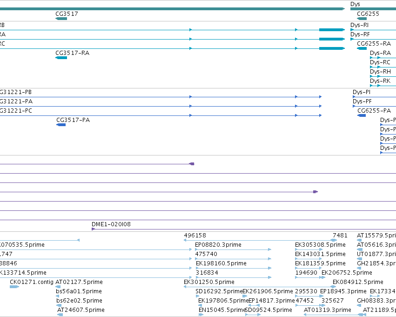Click protein label G31221-PC
Screen dimensions: 396x317
coord(16,111)
